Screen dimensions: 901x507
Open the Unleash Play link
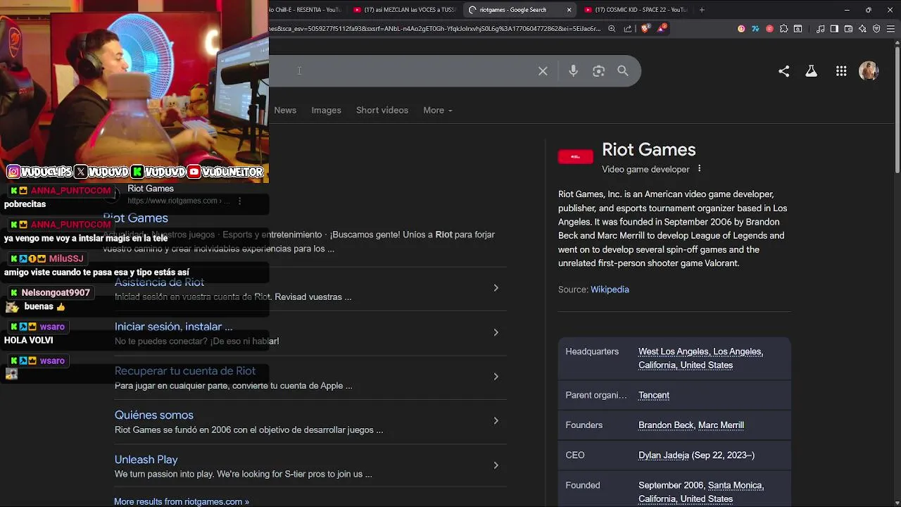tap(146, 460)
